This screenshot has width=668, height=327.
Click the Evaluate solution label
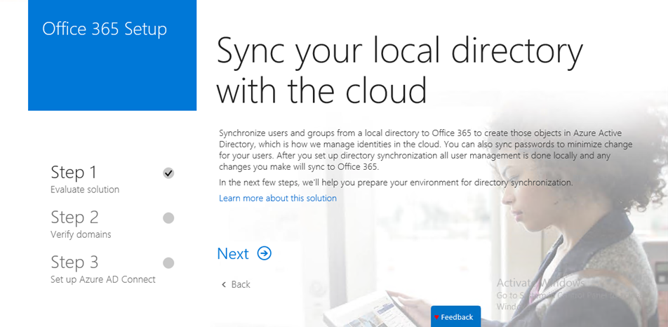(x=85, y=189)
